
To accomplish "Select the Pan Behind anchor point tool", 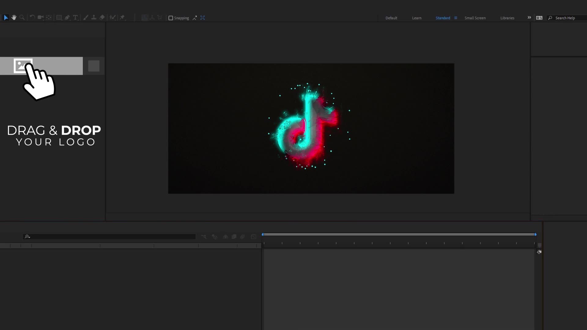I will [49, 18].
